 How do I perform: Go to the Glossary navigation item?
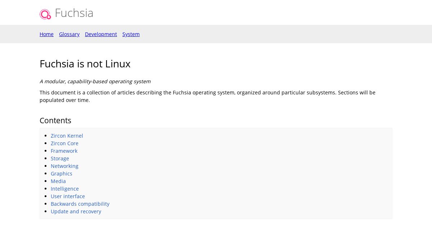pyautogui.click(x=69, y=34)
